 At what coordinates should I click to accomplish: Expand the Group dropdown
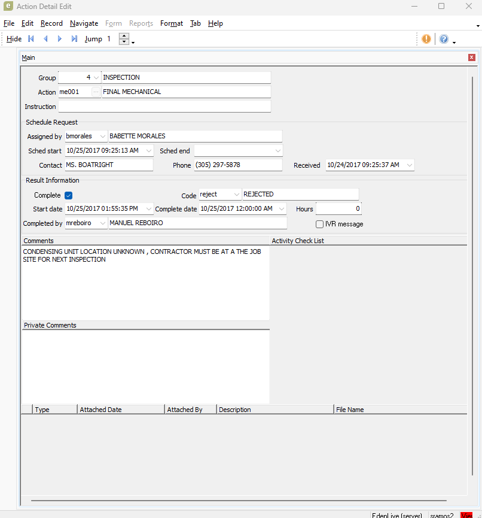tap(96, 78)
